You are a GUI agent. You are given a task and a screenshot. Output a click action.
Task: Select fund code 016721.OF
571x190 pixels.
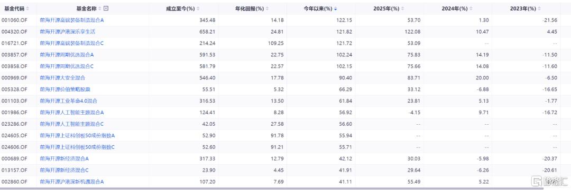[15, 44]
